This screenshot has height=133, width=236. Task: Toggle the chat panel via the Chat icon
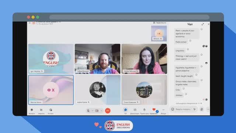click(125, 110)
